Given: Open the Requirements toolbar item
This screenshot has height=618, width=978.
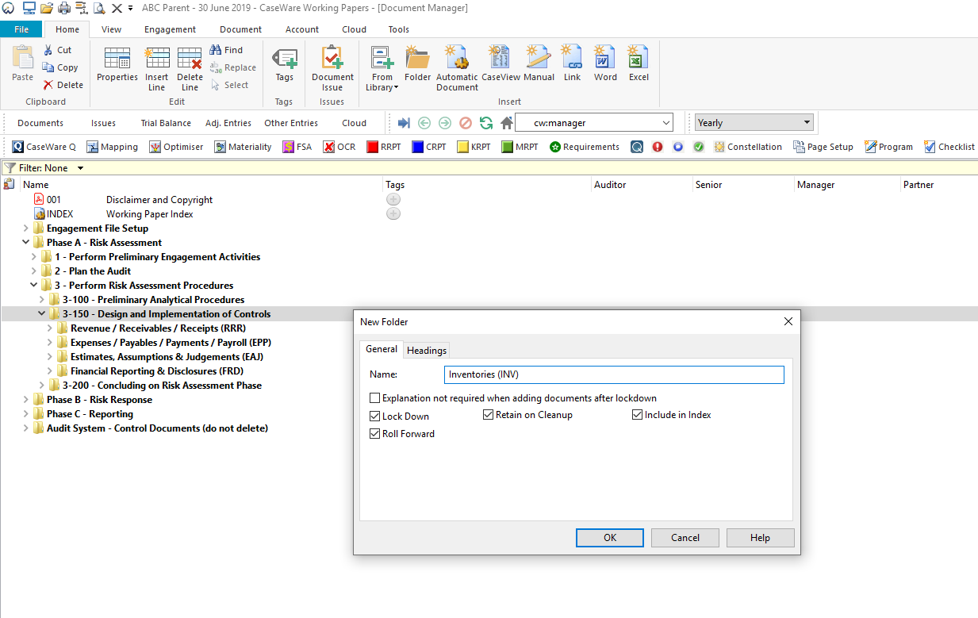Looking at the screenshot, I should (x=585, y=147).
